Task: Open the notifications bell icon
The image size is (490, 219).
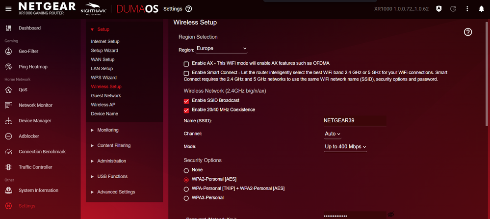Action: pos(482,9)
